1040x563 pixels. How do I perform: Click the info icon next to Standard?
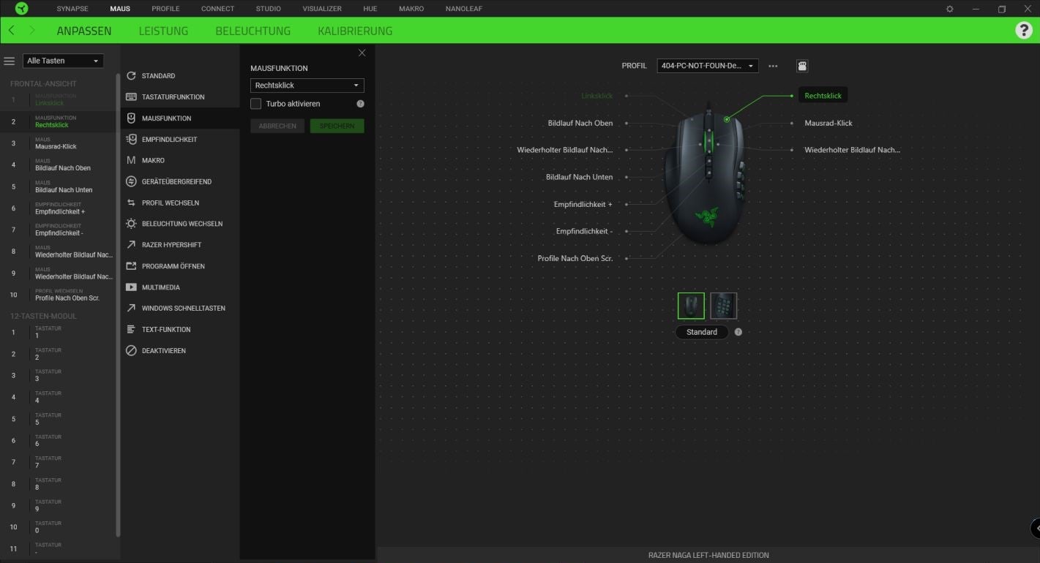tap(738, 332)
